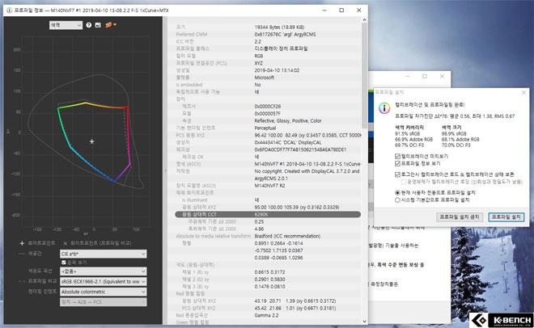Close the profile info window
The image size is (534, 328).
click(x=359, y=11)
